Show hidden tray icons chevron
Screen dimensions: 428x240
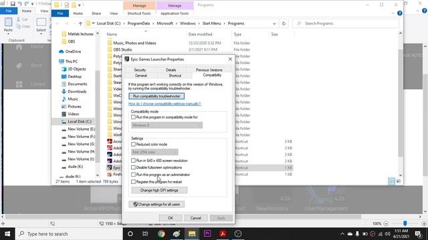(342, 234)
